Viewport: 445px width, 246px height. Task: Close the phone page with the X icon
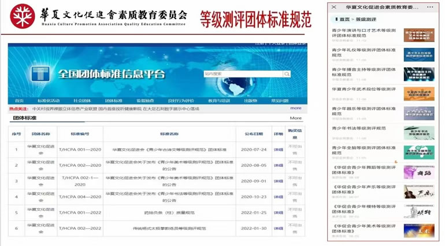(x=334, y=7)
